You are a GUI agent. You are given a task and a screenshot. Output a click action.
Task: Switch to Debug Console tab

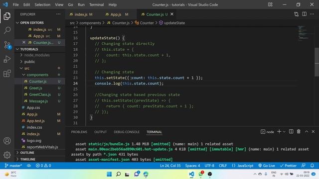(127, 132)
